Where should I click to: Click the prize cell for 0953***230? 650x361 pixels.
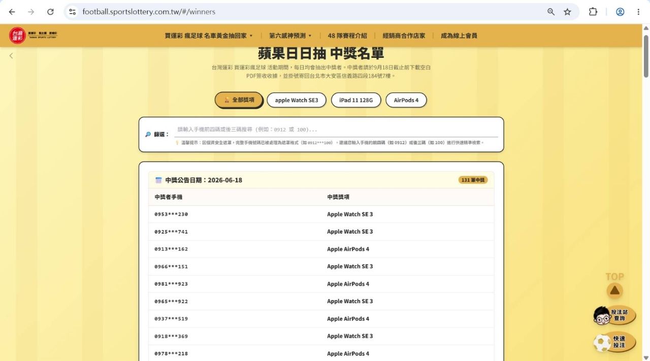pos(350,214)
